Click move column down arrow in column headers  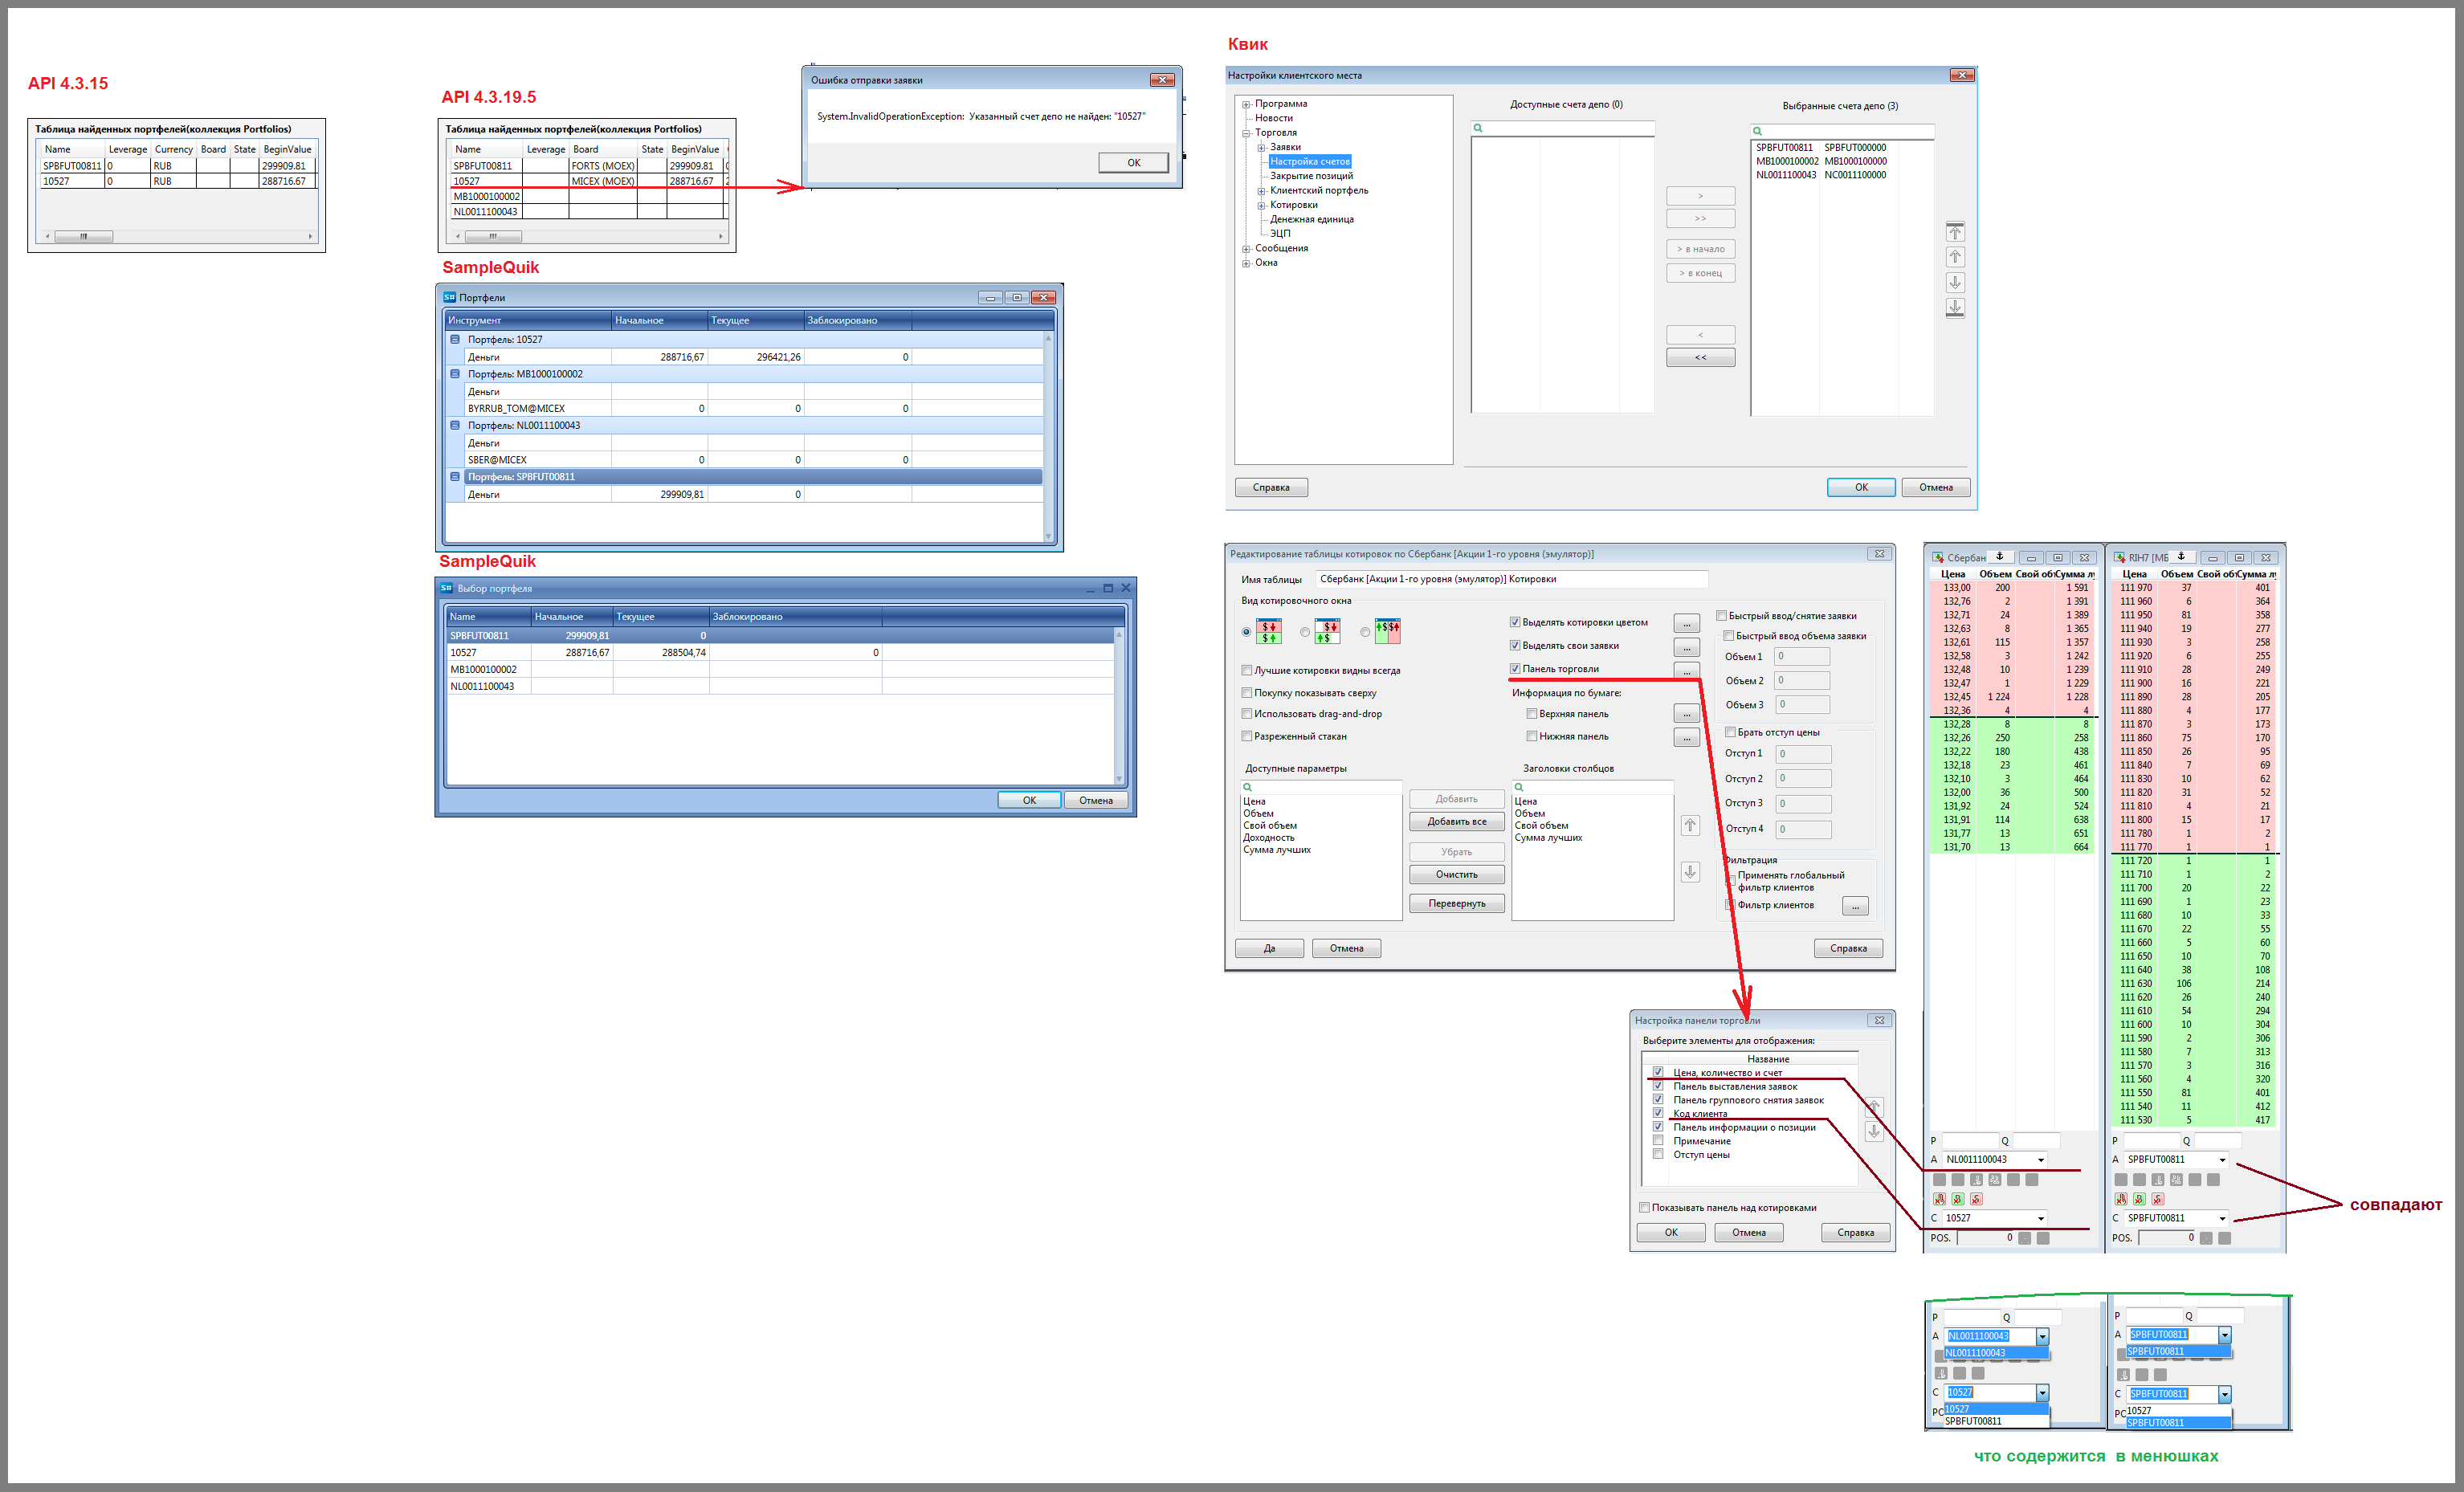[1690, 872]
